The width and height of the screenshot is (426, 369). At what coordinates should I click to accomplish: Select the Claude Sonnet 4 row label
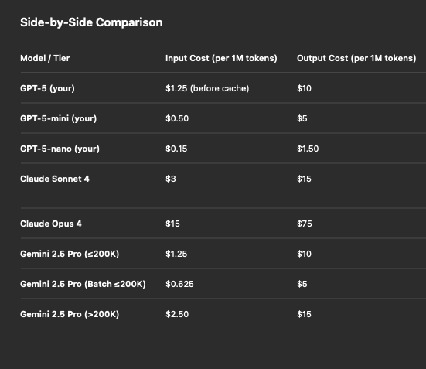pos(55,179)
